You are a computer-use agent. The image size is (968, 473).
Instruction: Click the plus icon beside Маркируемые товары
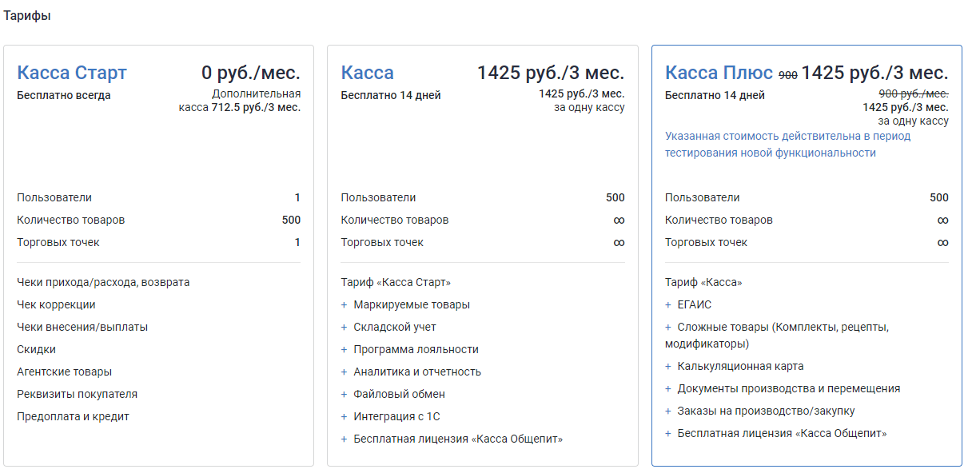(345, 304)
